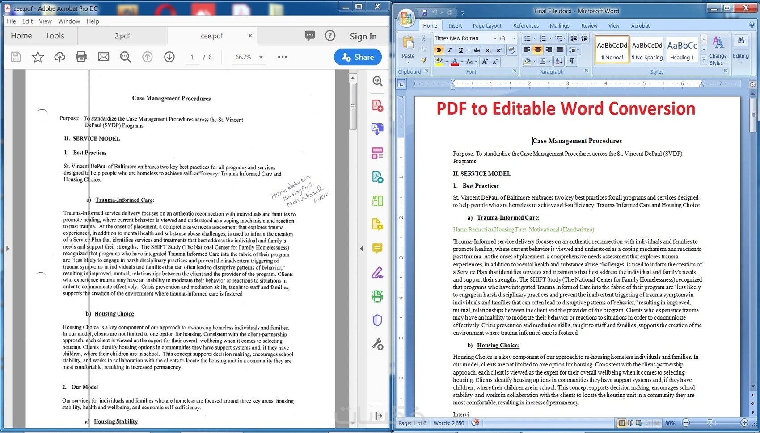Bookmark the PDF with the star icon
Screen dimensions: 760x433
38,57
